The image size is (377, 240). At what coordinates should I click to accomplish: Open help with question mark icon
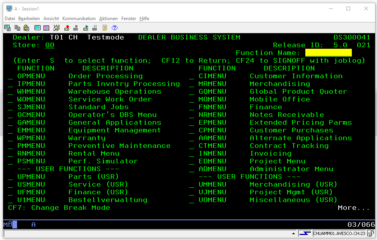[114, 28]
